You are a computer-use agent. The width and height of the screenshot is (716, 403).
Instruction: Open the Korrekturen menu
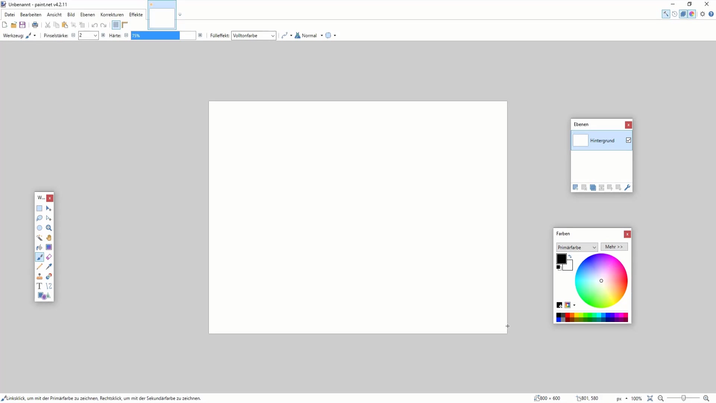coord(112,15)
